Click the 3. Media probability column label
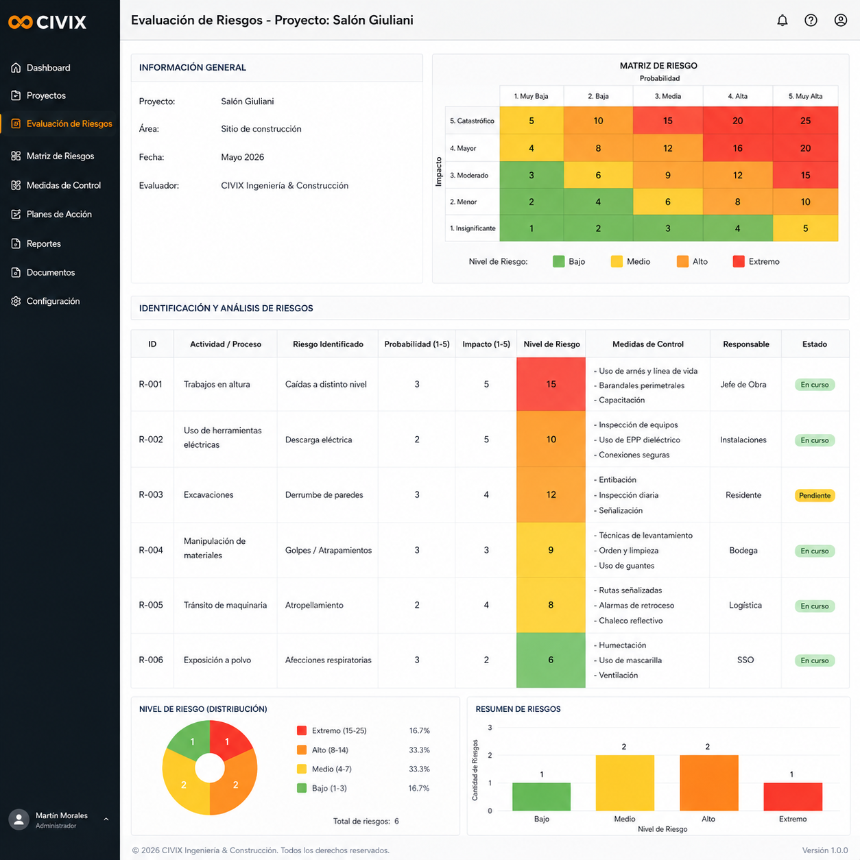Screen dimensions: 860x860 (668, 96)
